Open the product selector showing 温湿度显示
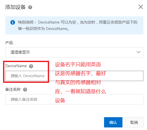147x130 pixels. tap(74, 52)
